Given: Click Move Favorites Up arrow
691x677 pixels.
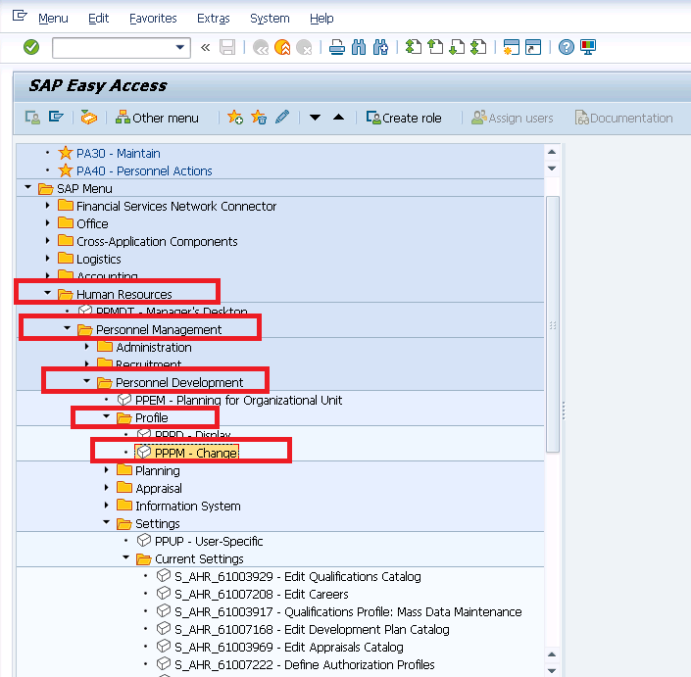Looking at the screenshot, I should coord(338,118).
